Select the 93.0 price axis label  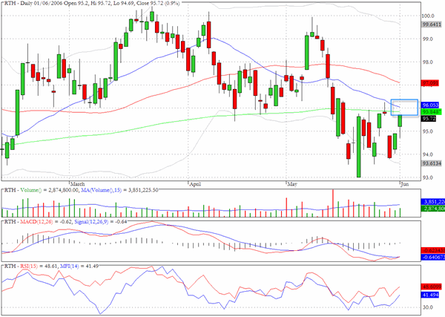tap(428, 178)
